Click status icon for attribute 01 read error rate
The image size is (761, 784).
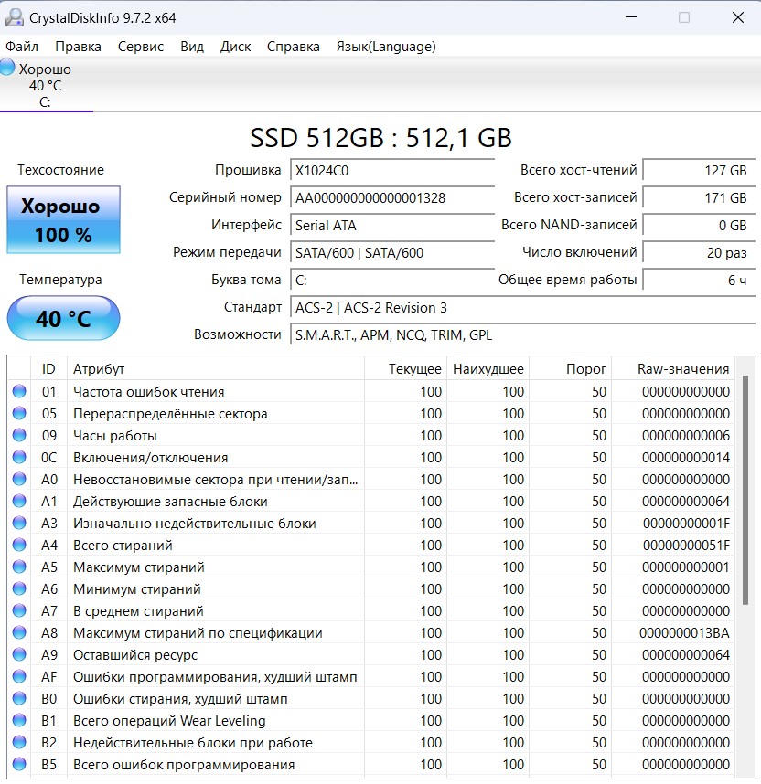coord(19,392)
